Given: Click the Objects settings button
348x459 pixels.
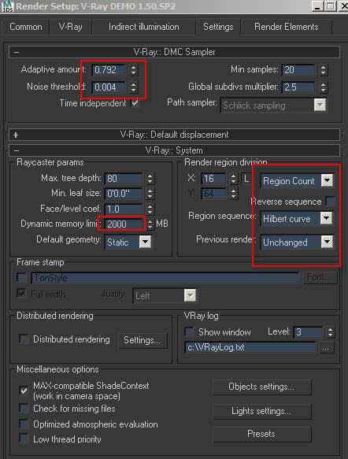Looking at the screenshot, I should point(261,387).
